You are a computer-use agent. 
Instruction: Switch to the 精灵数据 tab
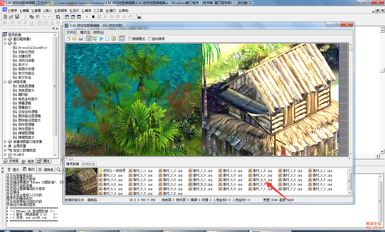tap(73, 164)
